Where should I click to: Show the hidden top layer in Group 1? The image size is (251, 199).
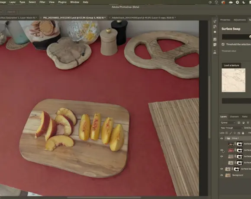coord(222,144)
